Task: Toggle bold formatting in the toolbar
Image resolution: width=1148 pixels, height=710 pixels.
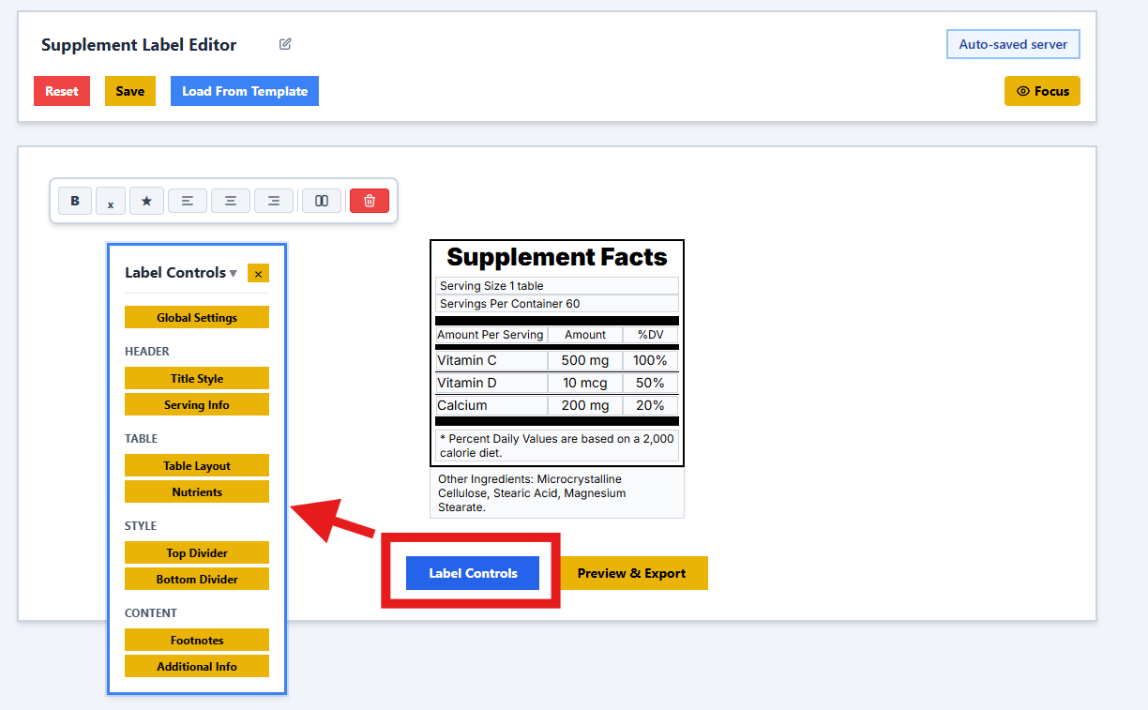Action: pyautogui.click(x=75, y=201)
